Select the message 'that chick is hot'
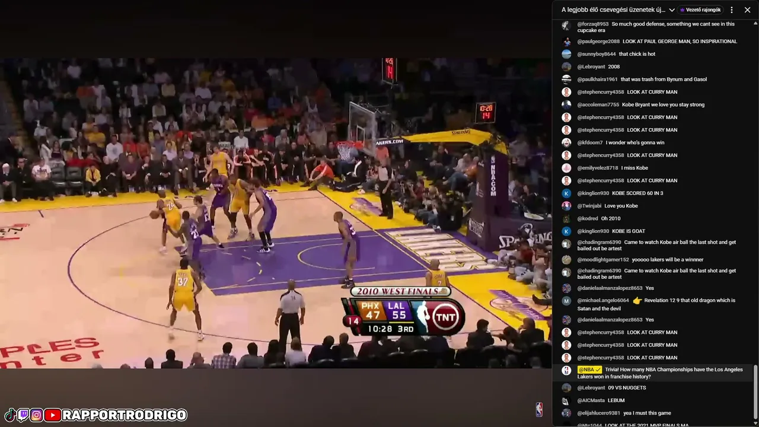 637,54
